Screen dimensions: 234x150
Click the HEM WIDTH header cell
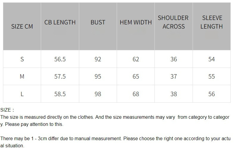click(x=136, y=22)
